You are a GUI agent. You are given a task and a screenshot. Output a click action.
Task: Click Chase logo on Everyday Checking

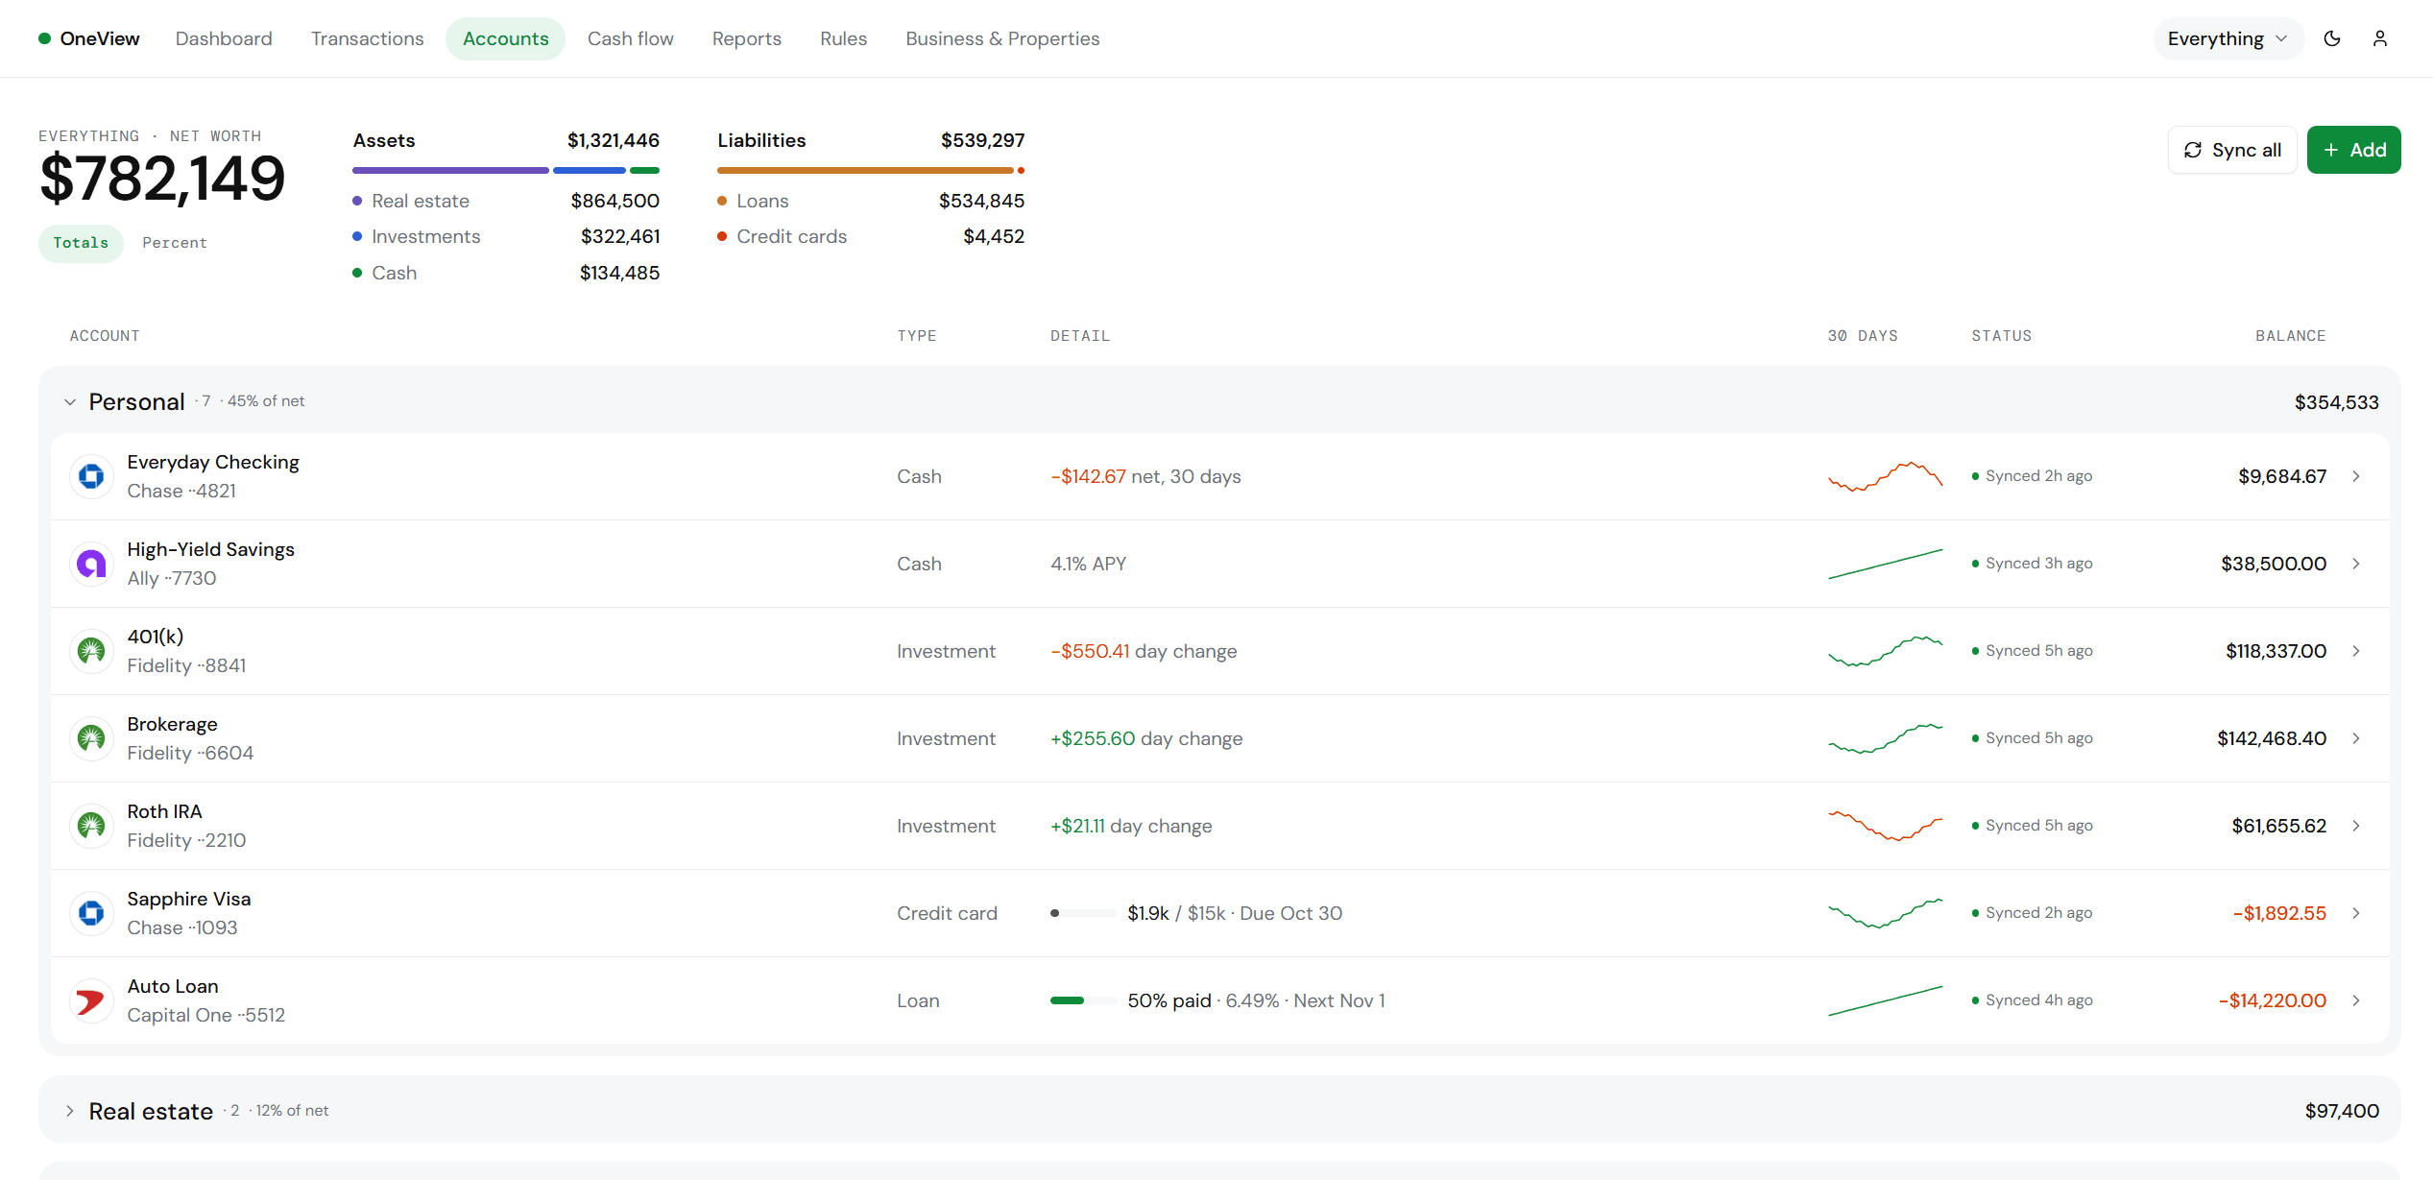pyautogui.click(x=91, y=476)
